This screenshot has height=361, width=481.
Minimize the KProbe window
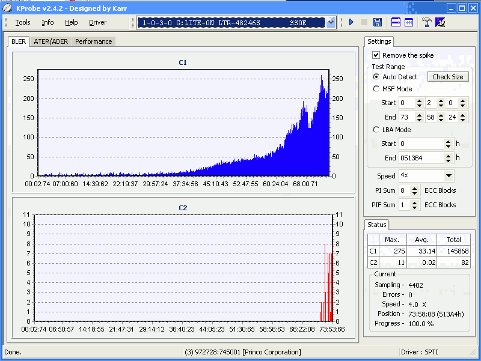coord(451,8)
